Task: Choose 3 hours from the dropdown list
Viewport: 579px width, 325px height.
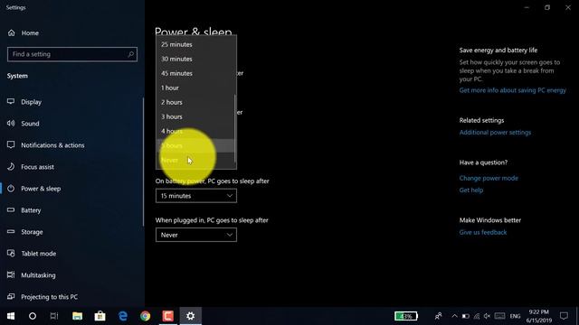Action: pyautogui.click(x=196, y=116)
